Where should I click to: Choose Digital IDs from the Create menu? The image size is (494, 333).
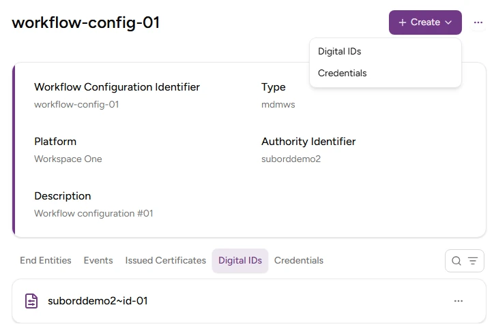(x=340, y=52)
